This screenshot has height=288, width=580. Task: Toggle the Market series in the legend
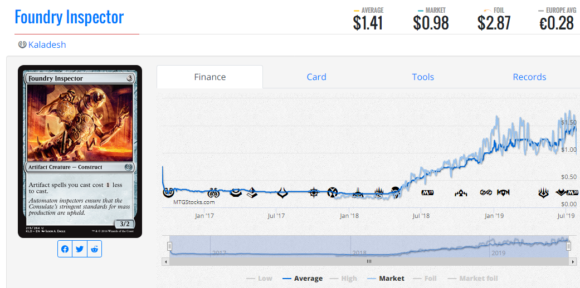click(x=386, y=279)
